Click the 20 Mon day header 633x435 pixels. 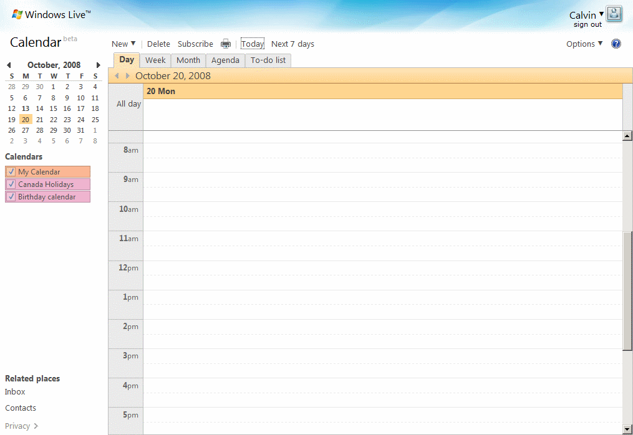pos(382,91)
